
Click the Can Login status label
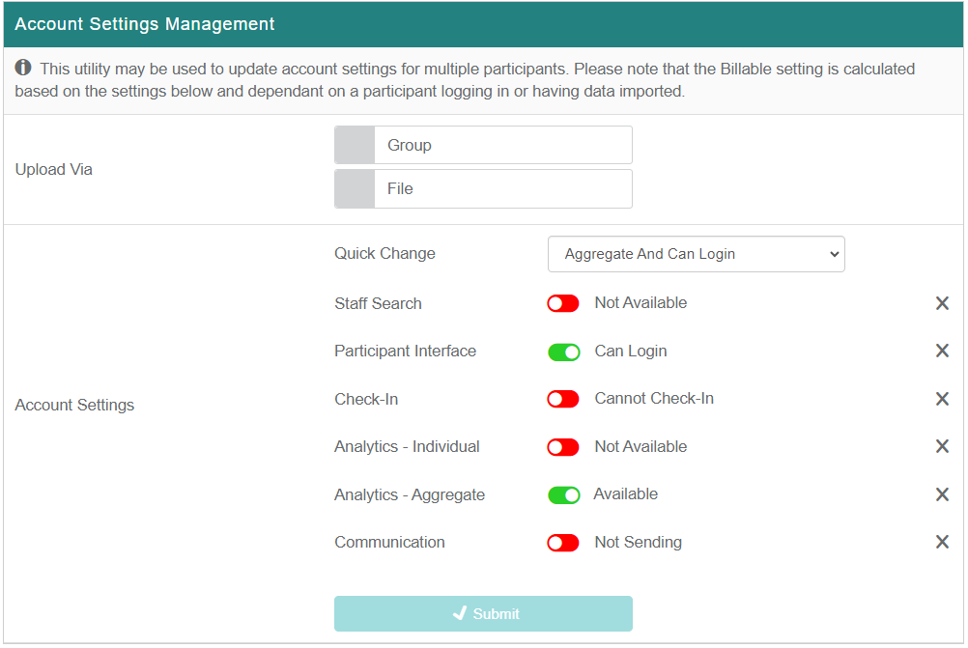(631, 351)
